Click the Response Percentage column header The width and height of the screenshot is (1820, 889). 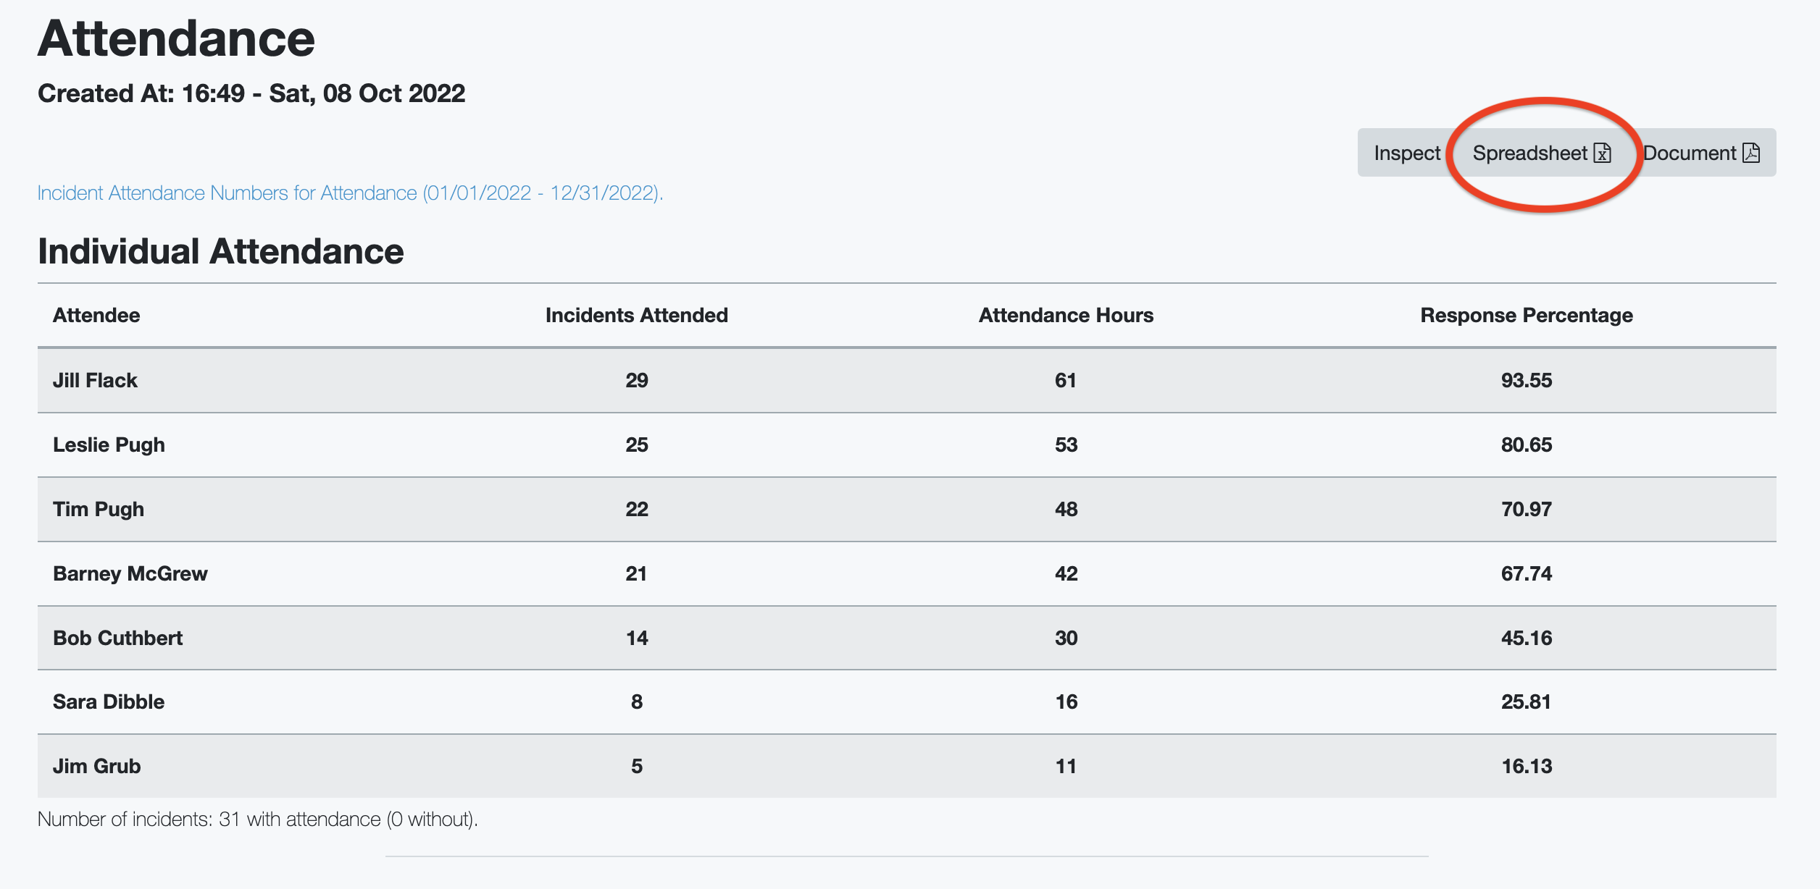tap(1526, 316)
